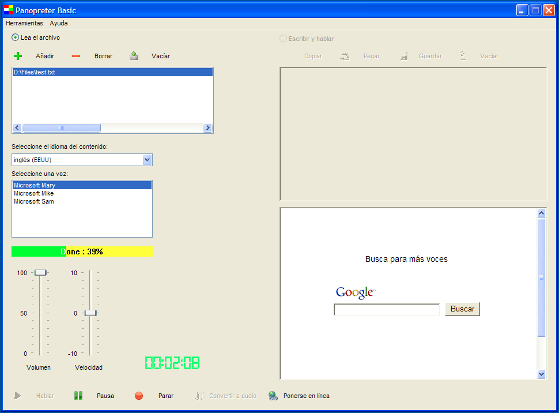559x413 pixels.
Task: Select the "Lea el archivo" radio button
Action: 16,37
